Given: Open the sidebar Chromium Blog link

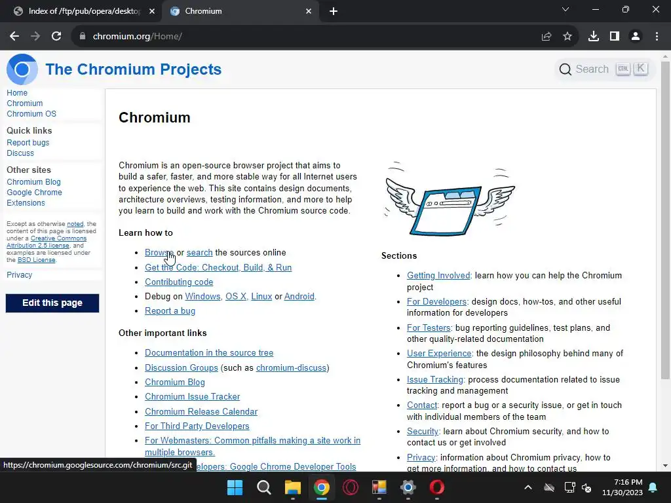Looking at the screenshot, I should (x=34, y=182).
